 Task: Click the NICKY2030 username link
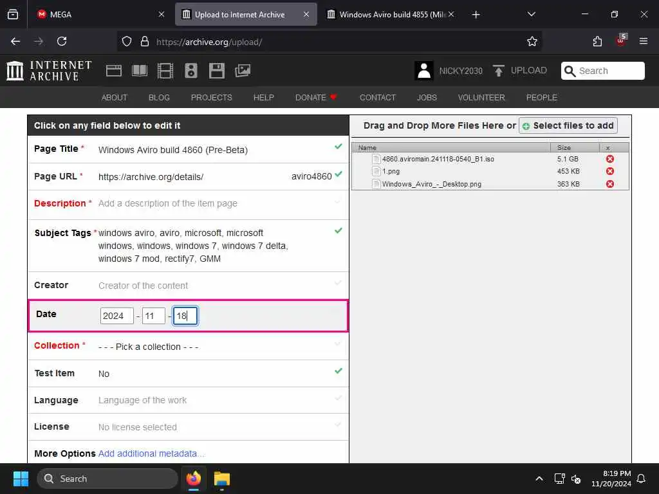461,71
